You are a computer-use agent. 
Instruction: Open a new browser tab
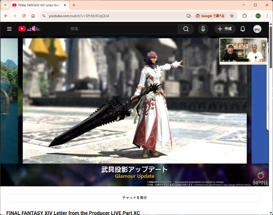click(74, 5)
